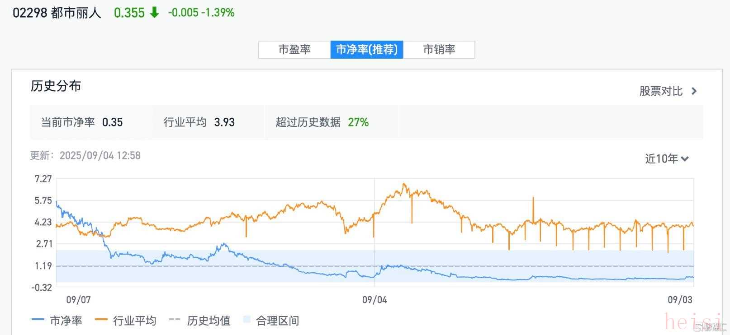
Task: Toggle the 合理区间 shaded area legend
Action: coord(271,321)
